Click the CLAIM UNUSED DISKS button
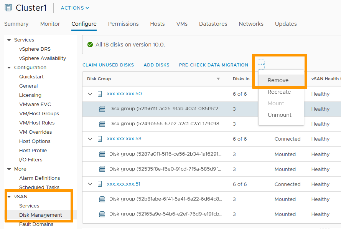The height and width of the screenshot is (229, 341). (x=109, y=65)
